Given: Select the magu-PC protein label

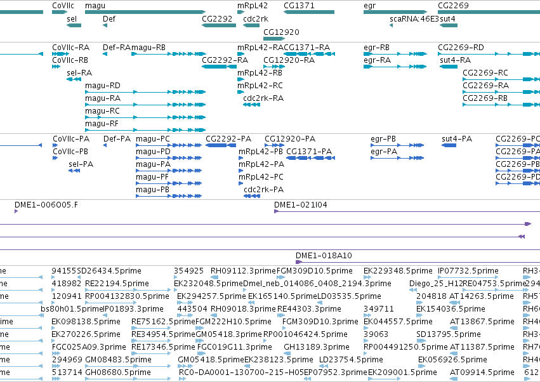Looking at the screenshot, I should click(x=153, y=139).
